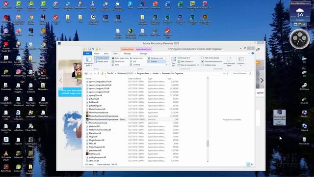Viewport: 314px width, 177px height.
Task: Open the Recycle Bin desktop icon
Action: pos(304,141)
